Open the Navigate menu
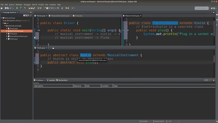Image resolution: width=218 pixels, height=123 pixels. tap(27, 4)
